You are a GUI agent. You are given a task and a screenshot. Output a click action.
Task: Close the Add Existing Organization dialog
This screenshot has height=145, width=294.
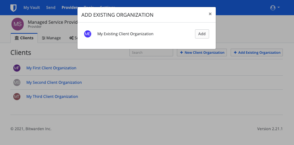[x=210, y=14]
